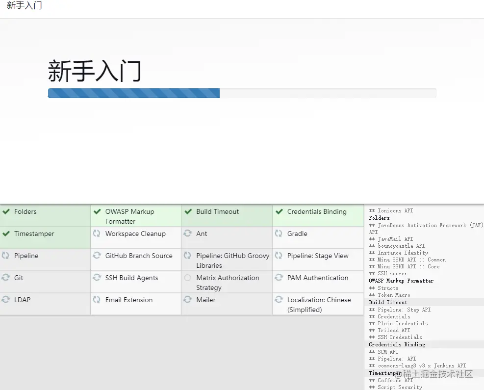Click the loading icon next to Pipeline
The image size is (484, 390).
[x=5, y=256]
